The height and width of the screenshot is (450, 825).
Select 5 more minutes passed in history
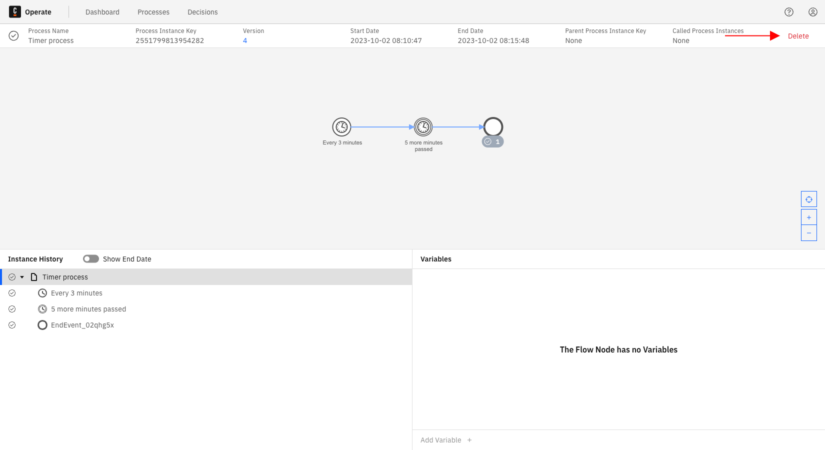tap(206, 309)
